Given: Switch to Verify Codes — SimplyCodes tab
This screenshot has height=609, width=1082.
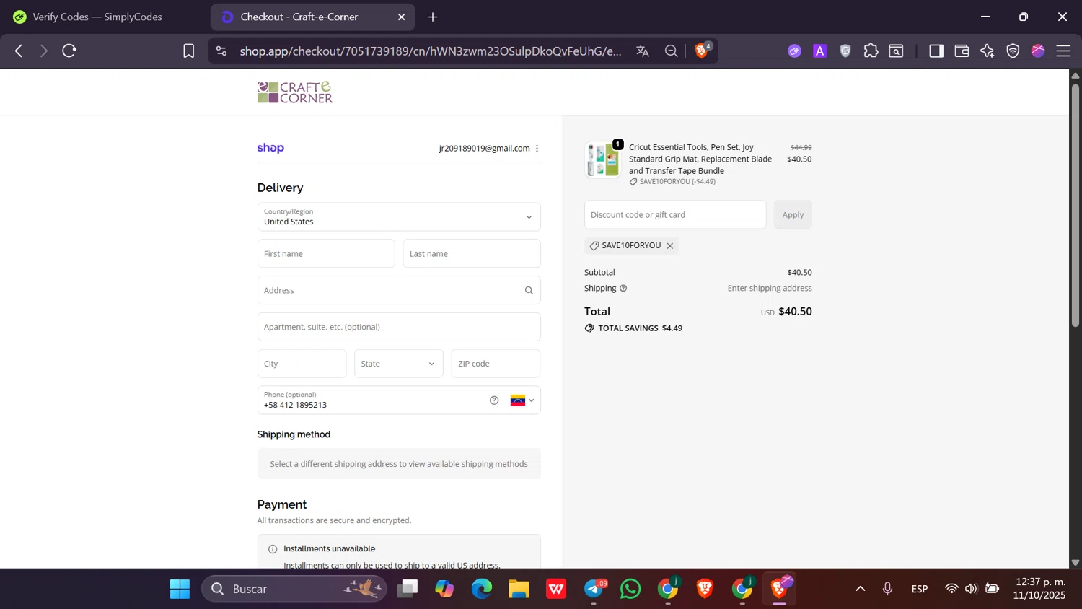Looking at the screenshot, I should point(97,17).
